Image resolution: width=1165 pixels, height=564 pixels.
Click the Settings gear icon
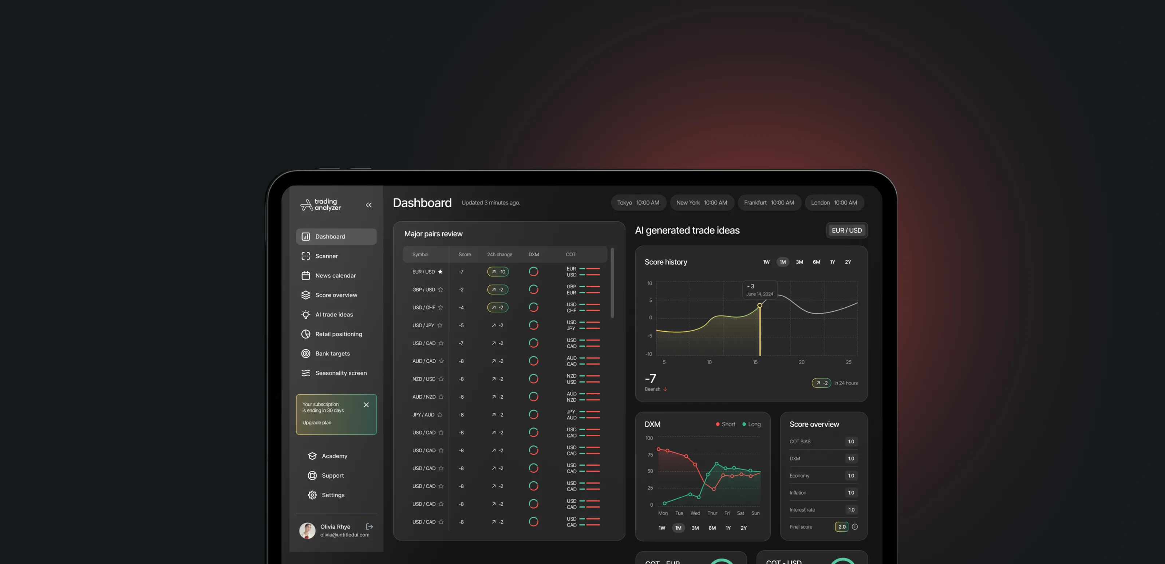point(312,495)
